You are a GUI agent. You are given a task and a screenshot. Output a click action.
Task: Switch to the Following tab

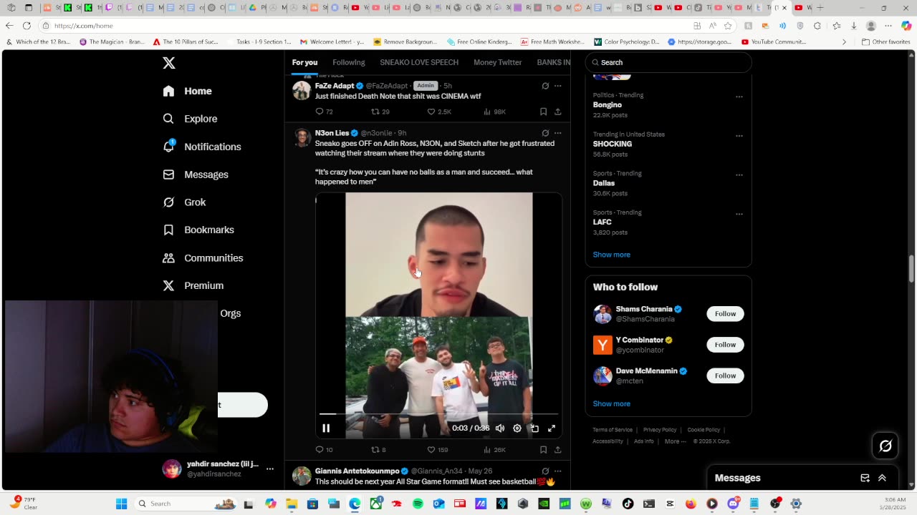(349, 62)
